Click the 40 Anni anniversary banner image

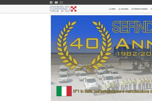[x=101, y=58]
